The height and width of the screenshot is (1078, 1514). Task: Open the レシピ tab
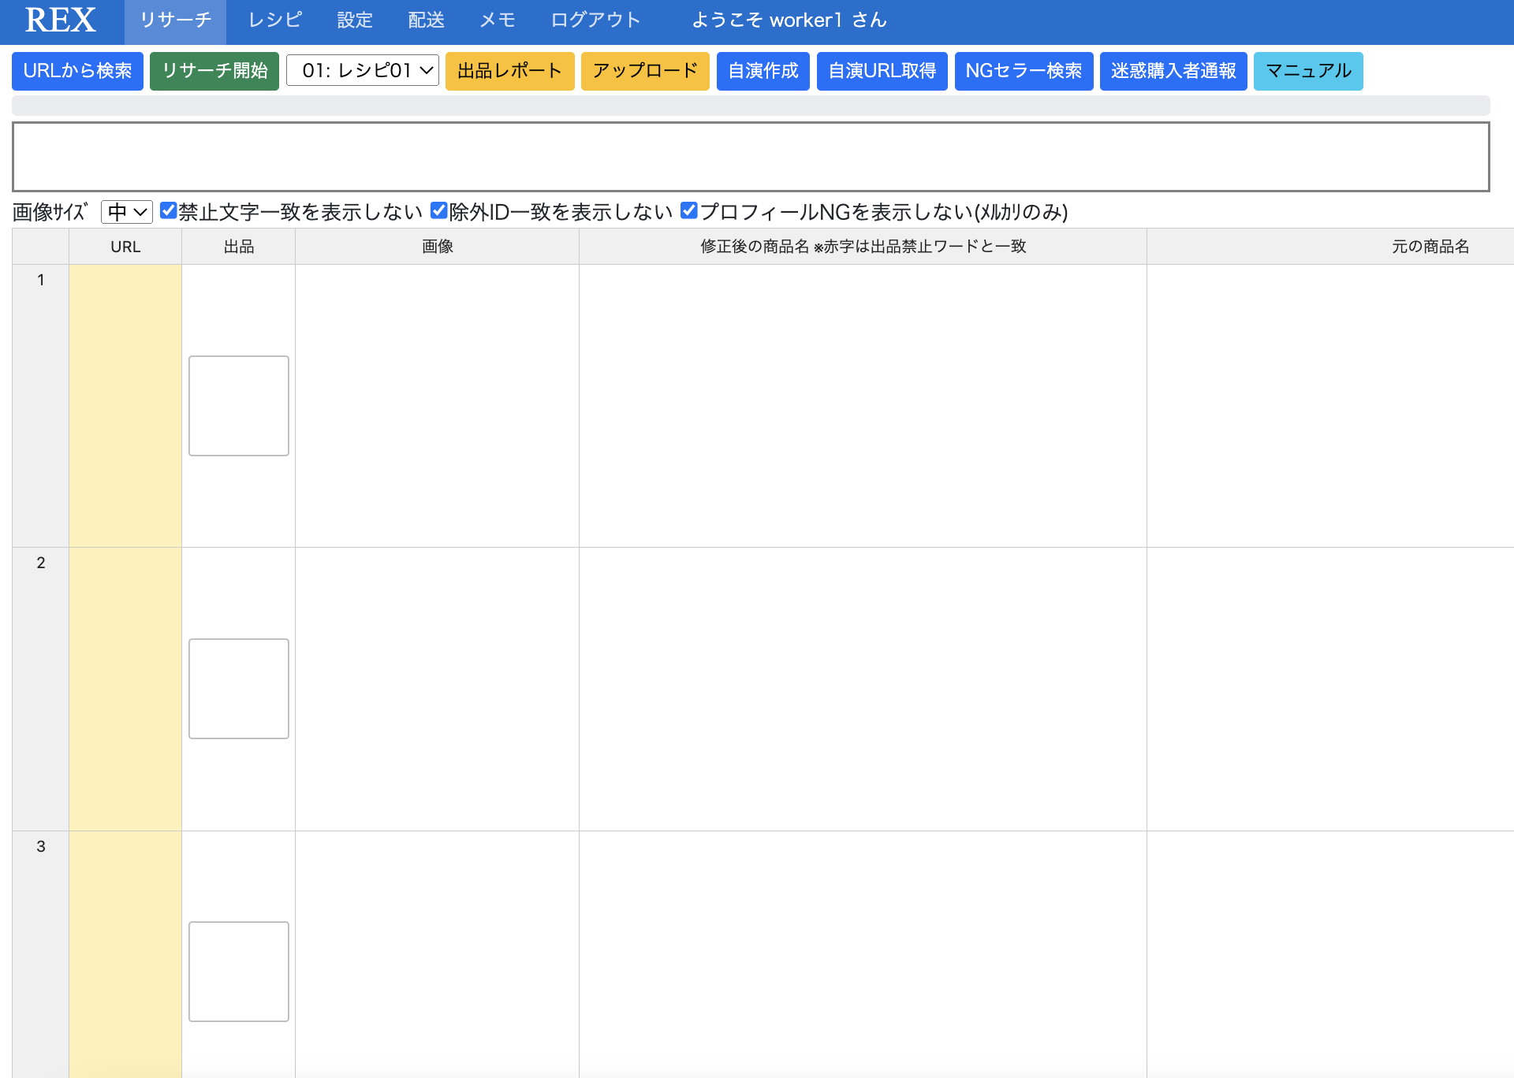[x=275, y=20]
